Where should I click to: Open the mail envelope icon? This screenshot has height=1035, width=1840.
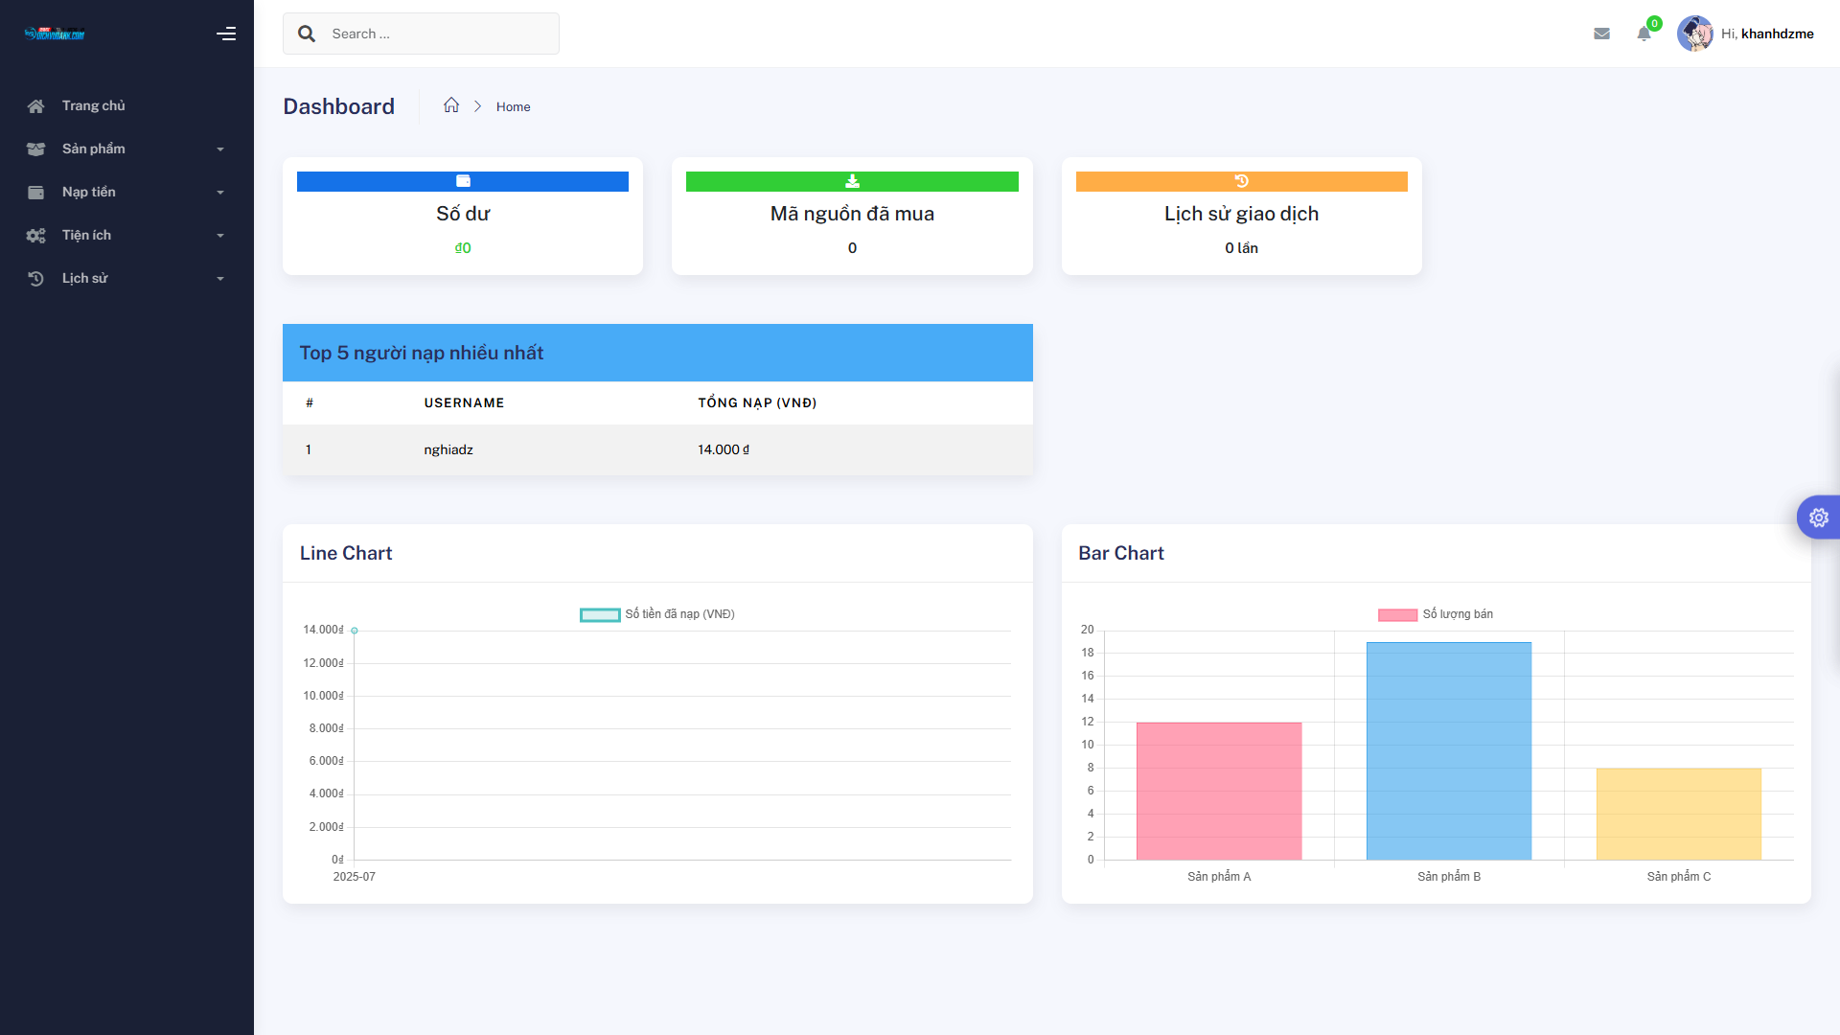pyautogui.click(x=1601, y=34)
